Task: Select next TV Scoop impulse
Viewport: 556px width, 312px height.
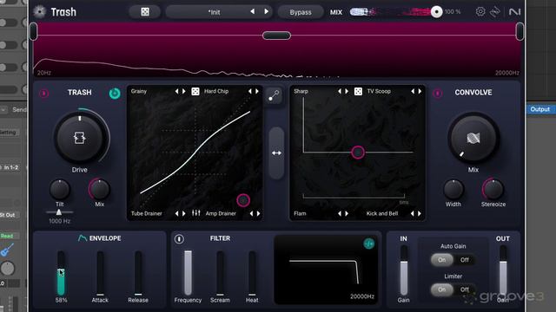Action: (x=420, y=91)
